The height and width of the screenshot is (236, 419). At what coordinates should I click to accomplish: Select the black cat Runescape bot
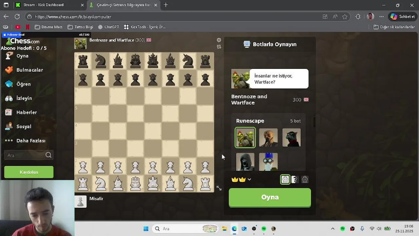click(x=292, y=138)
